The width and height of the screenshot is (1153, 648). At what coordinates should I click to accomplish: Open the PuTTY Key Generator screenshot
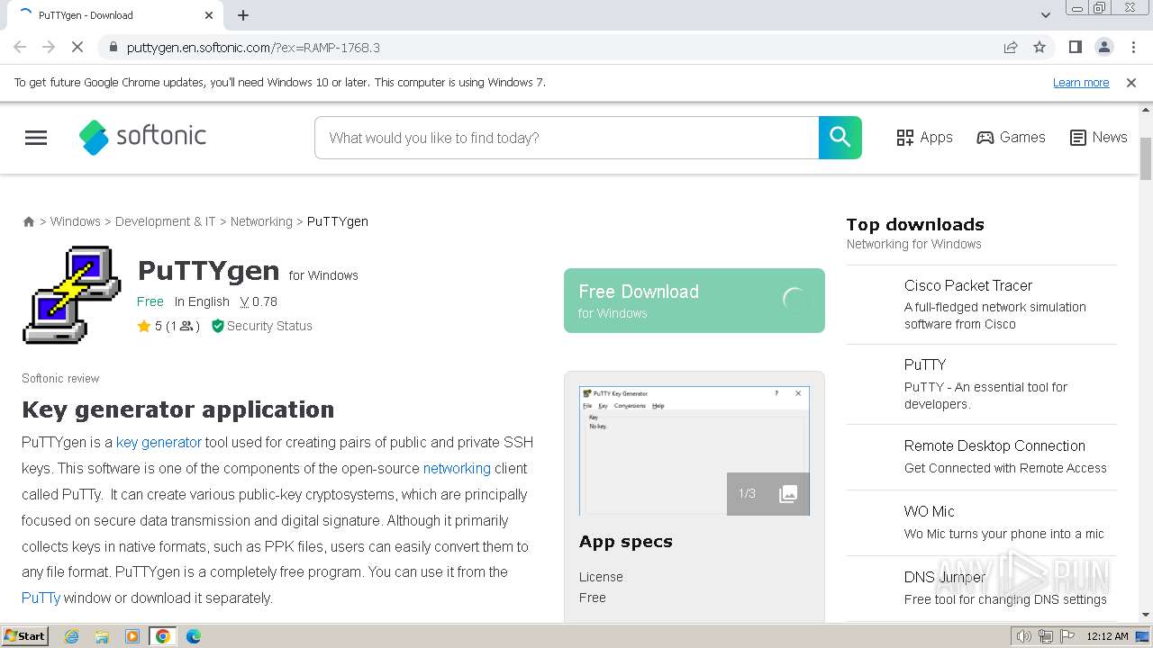[695, 451]
